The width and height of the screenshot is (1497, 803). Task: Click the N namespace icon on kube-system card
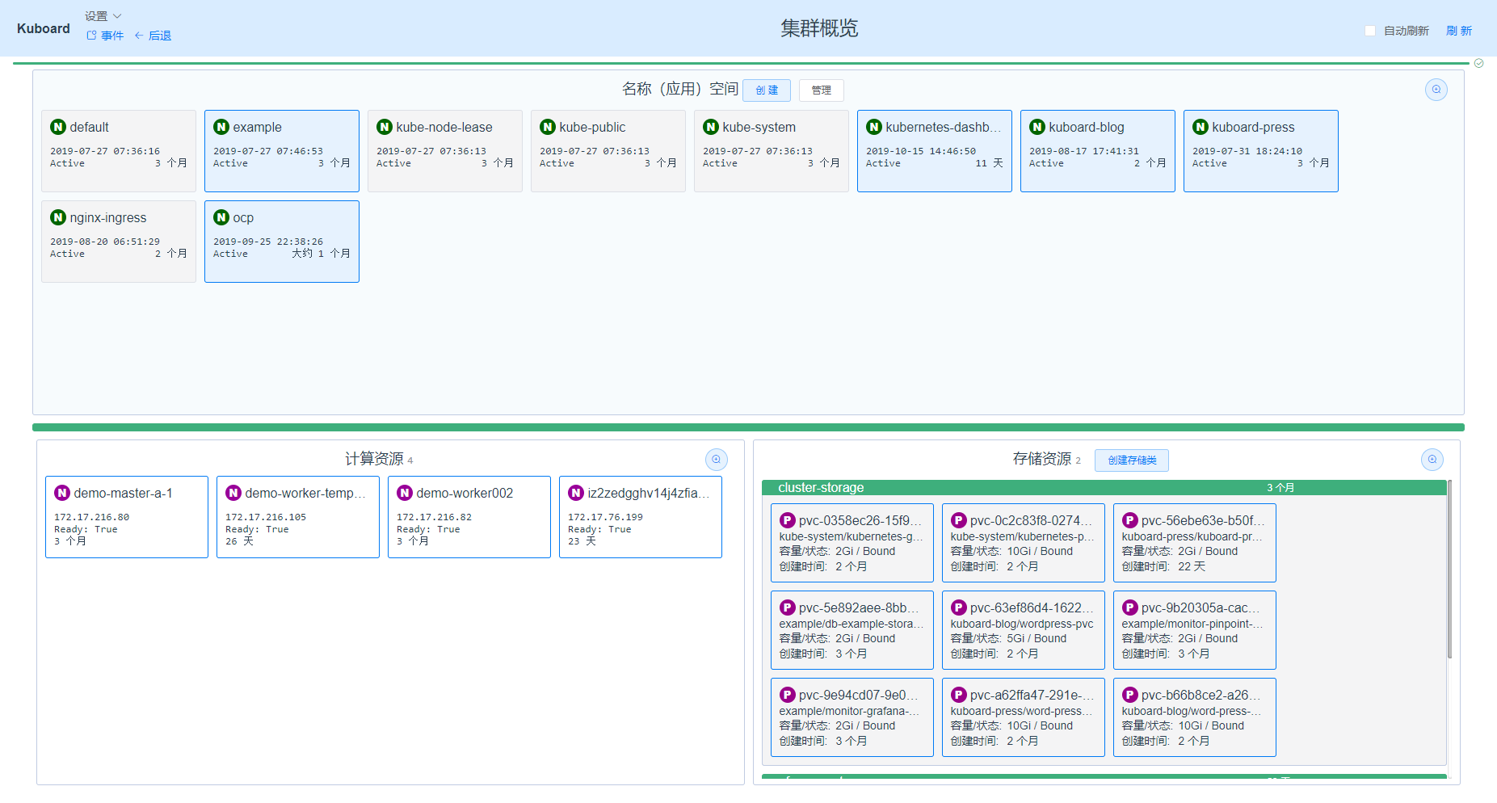[x=710, y=127]
